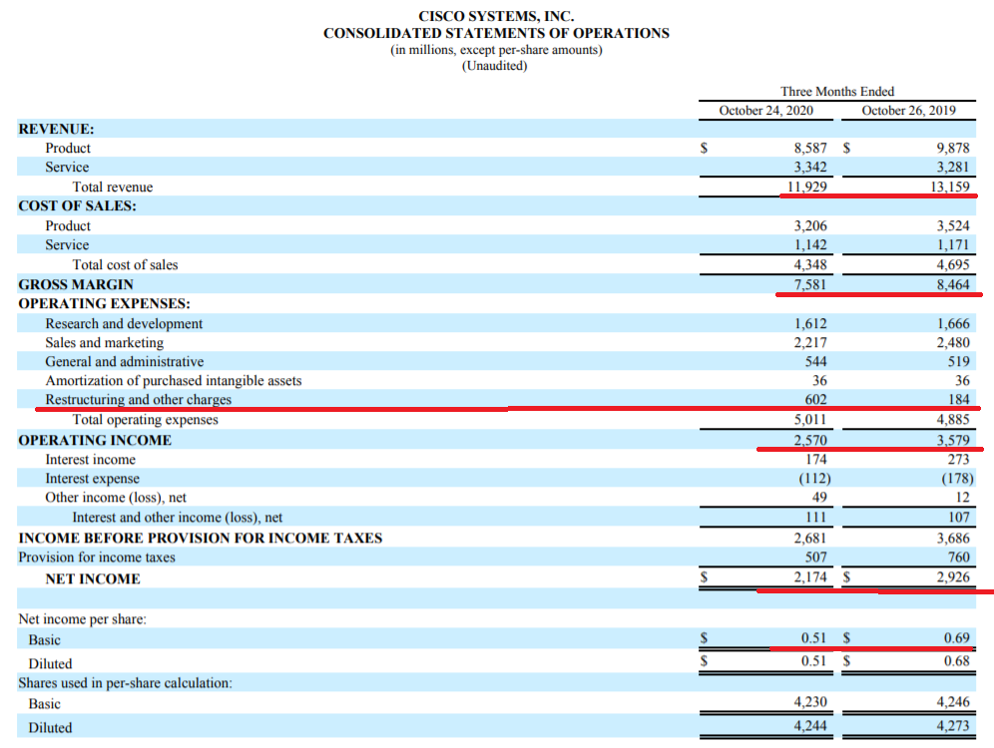Click the Three Months Ended heading
This screenshot has height=748, width=994.
tap(837, 91)
